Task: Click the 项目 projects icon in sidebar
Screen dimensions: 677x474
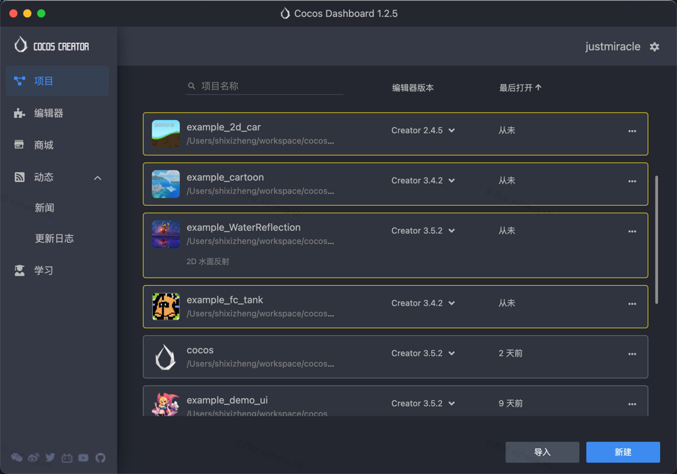Action: click(20, 81)
